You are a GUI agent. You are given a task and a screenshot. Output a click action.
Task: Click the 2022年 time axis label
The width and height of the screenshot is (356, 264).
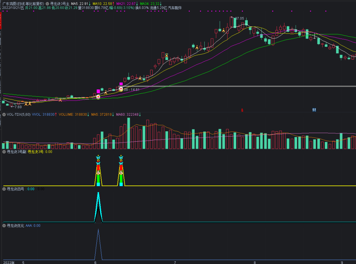(x=9, y=263)
